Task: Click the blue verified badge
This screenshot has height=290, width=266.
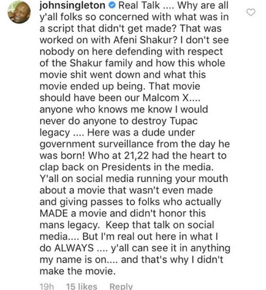Action: (112, 6)
